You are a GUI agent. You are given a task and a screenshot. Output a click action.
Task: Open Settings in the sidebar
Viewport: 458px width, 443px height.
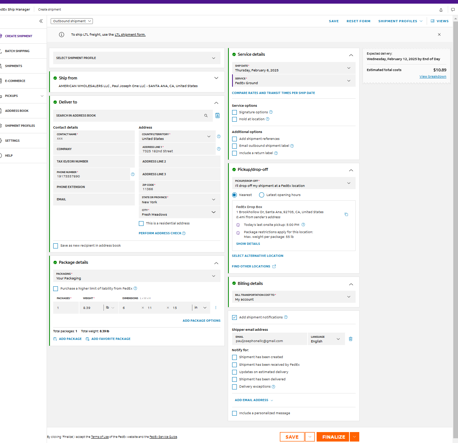coord(12,141)
